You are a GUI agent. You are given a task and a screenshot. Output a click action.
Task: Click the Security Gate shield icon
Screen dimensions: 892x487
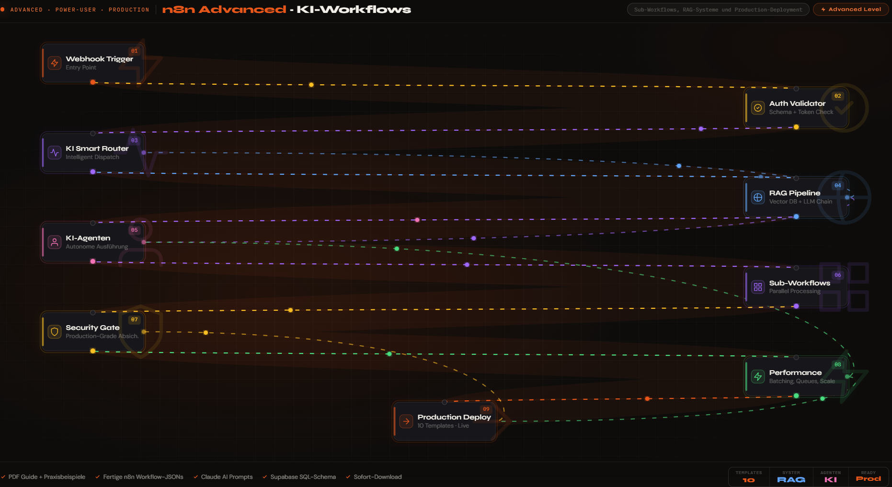click(55, 331)
